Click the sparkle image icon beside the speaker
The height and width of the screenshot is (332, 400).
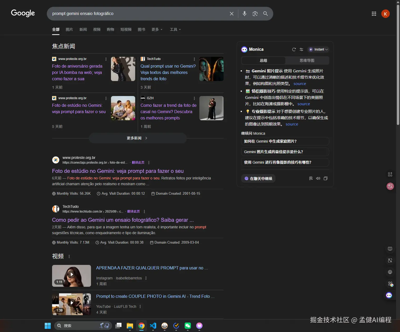tap(311, 178)
